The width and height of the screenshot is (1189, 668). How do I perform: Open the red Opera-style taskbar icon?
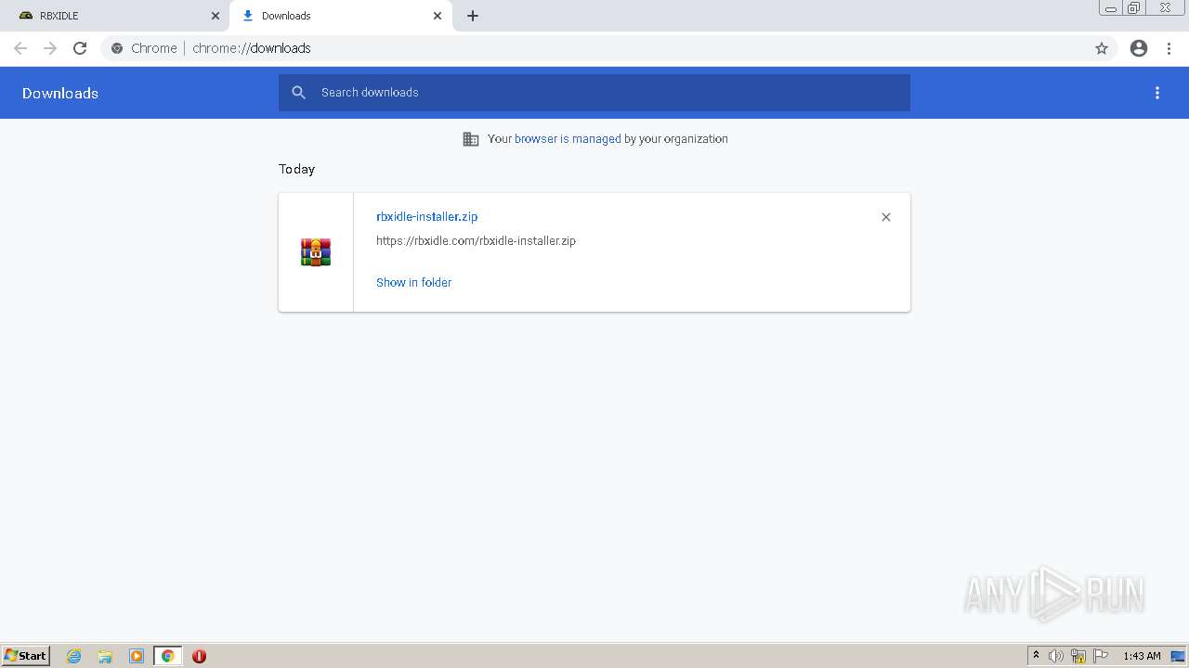[x=199, y=656]
